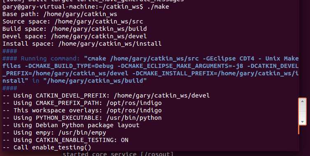
Task: Click the scrollbar up arrow
Action: click(x=302, y=101)
